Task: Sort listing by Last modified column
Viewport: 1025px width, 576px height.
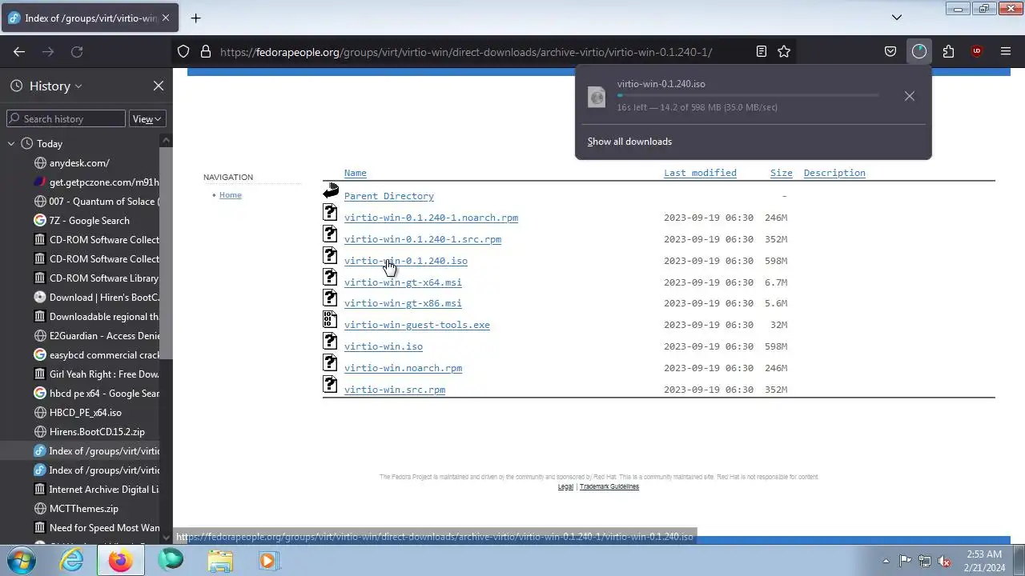Action: pos(700,173)
